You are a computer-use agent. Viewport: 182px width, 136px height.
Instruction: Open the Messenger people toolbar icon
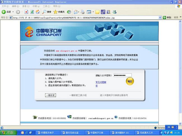click(x=115, y=12)
